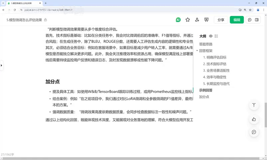Open floating comment bubble button
Image resolution: width=267 pixels, height=160 pixels.
pos(254,132)
